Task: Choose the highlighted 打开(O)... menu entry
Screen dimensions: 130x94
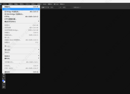Action: pyautogui.click(x=21, y=9)
